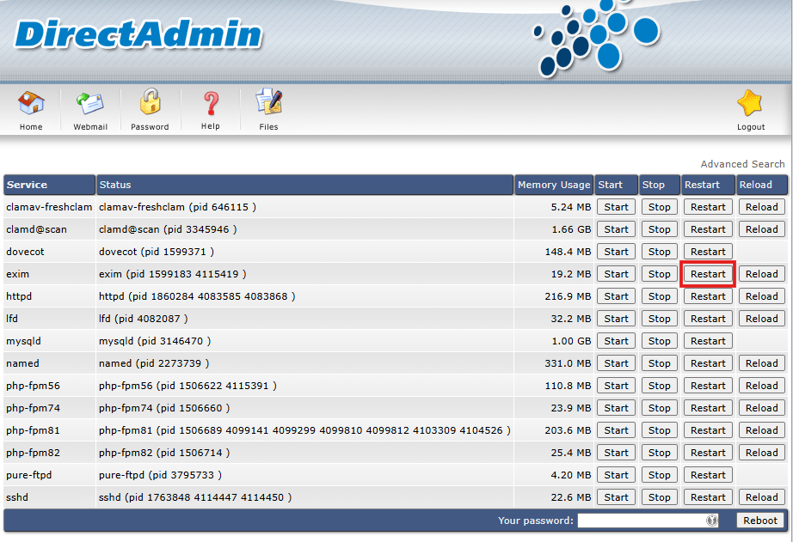Viewport: 793px width, 542px height.
Task: Reload the clamav-freshclam service
Action: click(x=762, y=207)
